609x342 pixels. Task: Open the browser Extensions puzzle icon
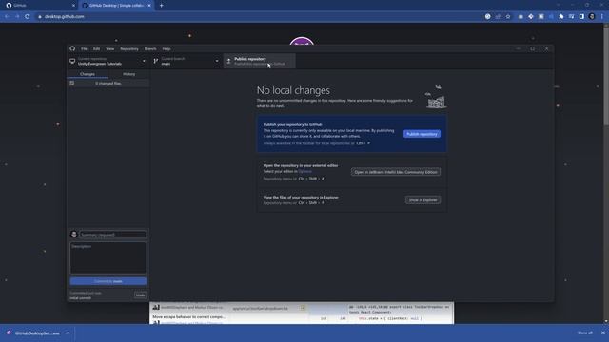pos(561,17)
